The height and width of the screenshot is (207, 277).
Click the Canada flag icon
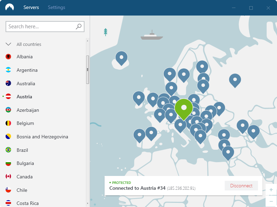coord(8,177)
